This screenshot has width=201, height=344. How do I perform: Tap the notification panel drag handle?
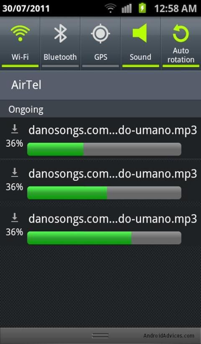tap(100, 336)
